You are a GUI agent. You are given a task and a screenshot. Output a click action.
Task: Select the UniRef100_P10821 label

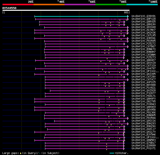143,88
